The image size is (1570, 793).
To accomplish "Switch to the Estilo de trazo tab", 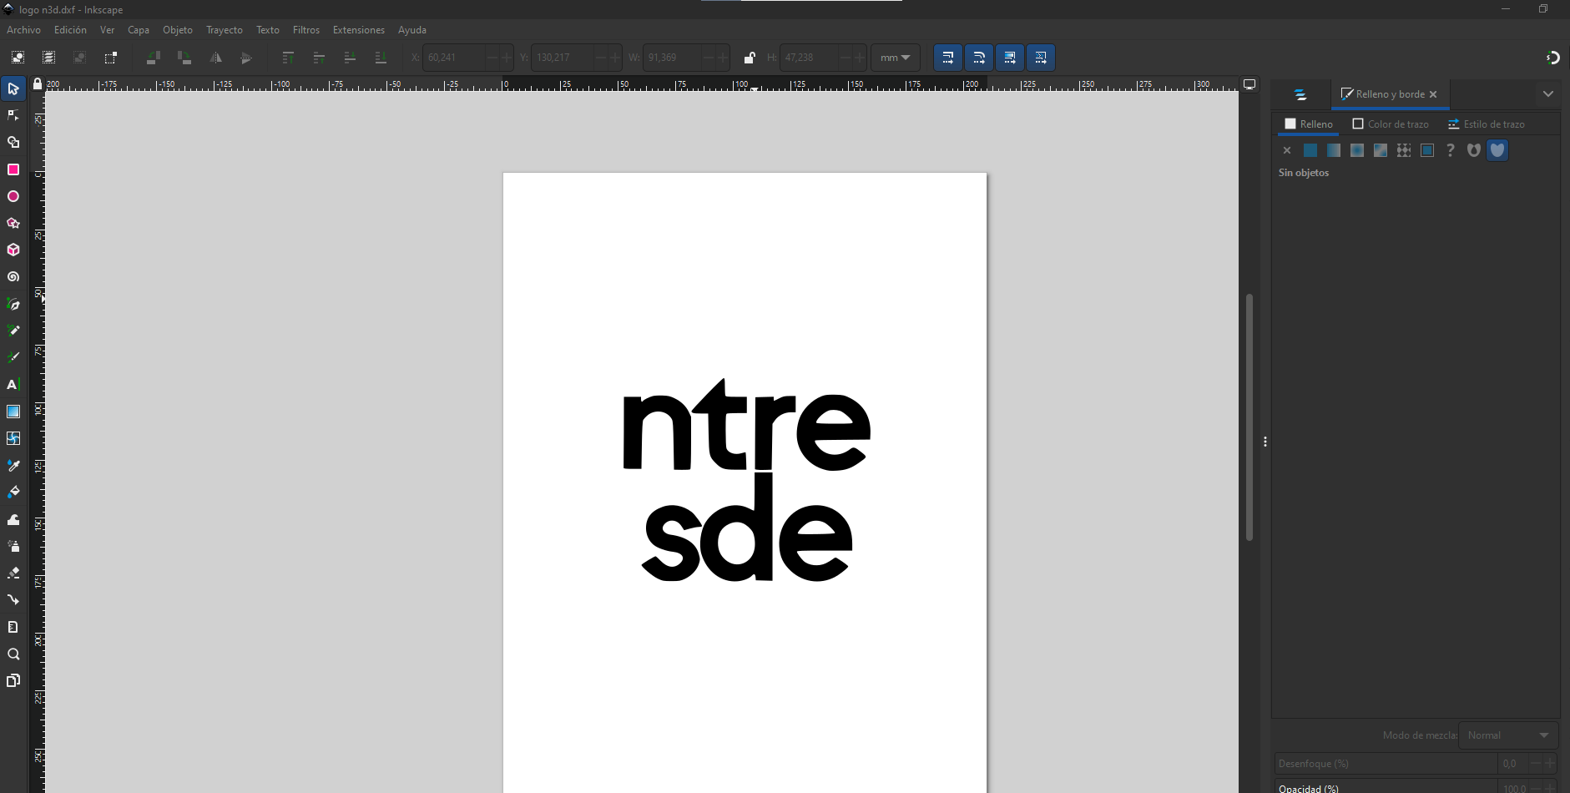I will point(1487,124).
